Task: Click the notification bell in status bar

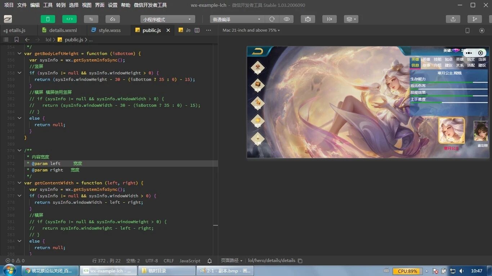Action: coord(210,261)
